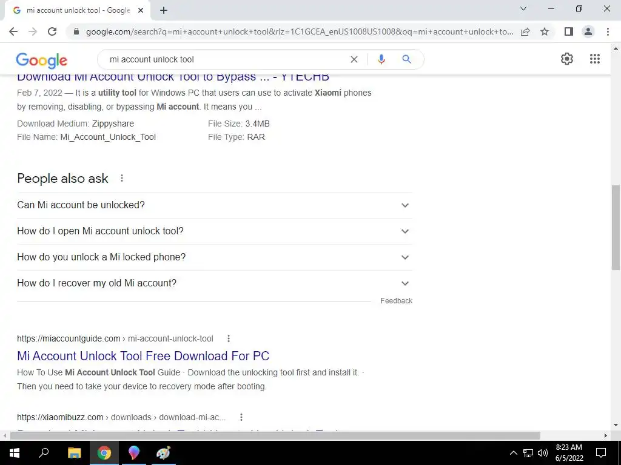Click the horizontal scrollbar thumb
The image size is (621, 465).
275,435
